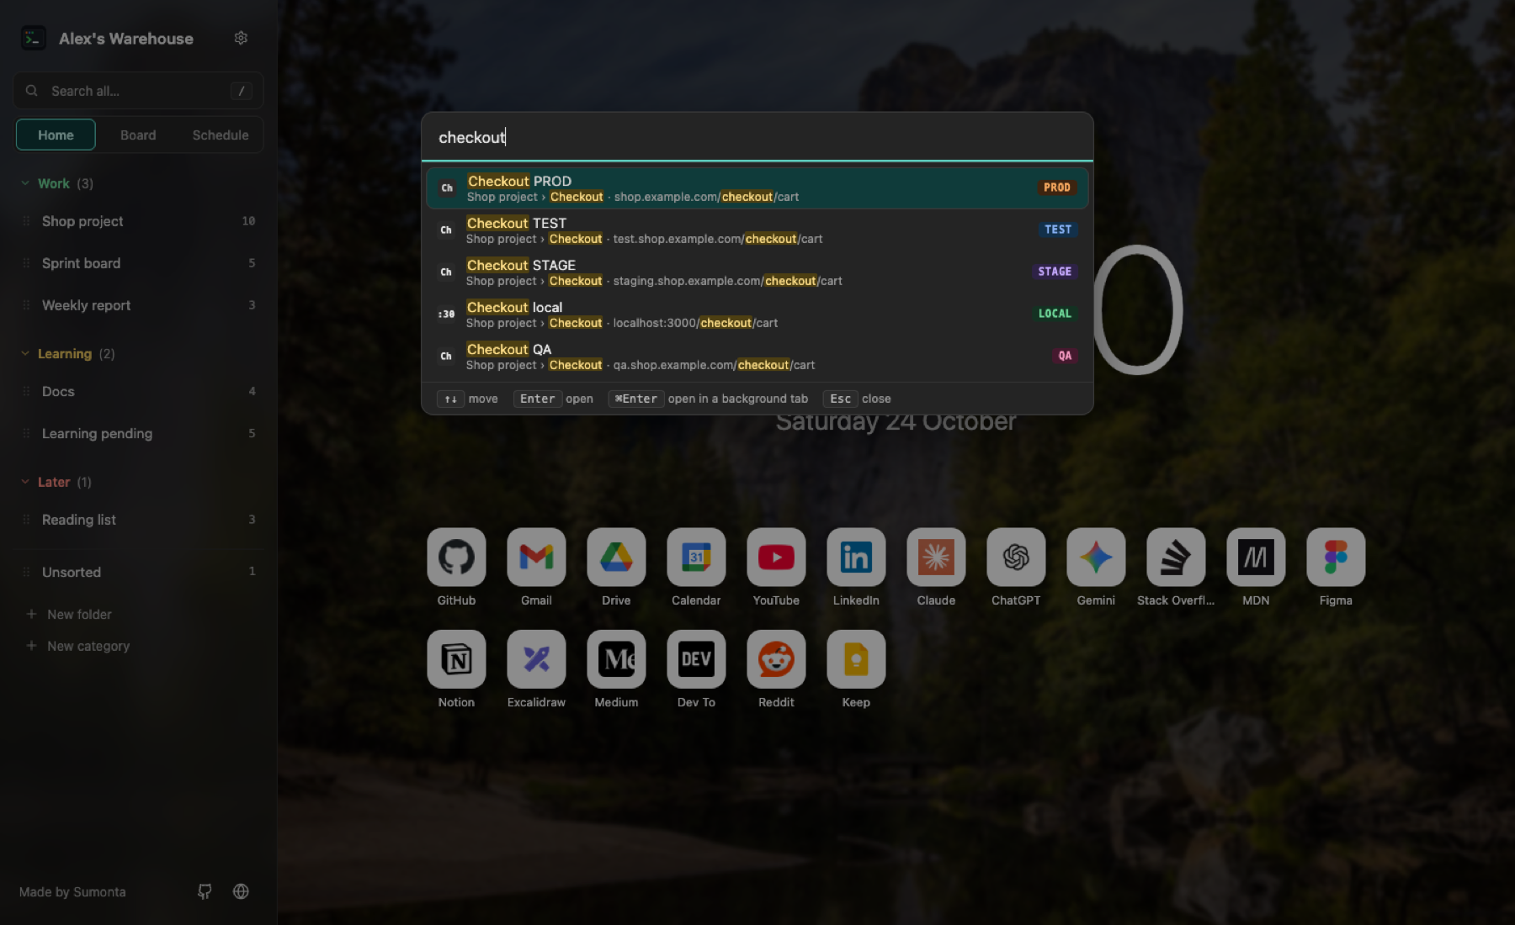Screen dimensions: 1515x925
Task: Select the Checkout QA result
Action: pyautogui.click(x=757, y=357)
